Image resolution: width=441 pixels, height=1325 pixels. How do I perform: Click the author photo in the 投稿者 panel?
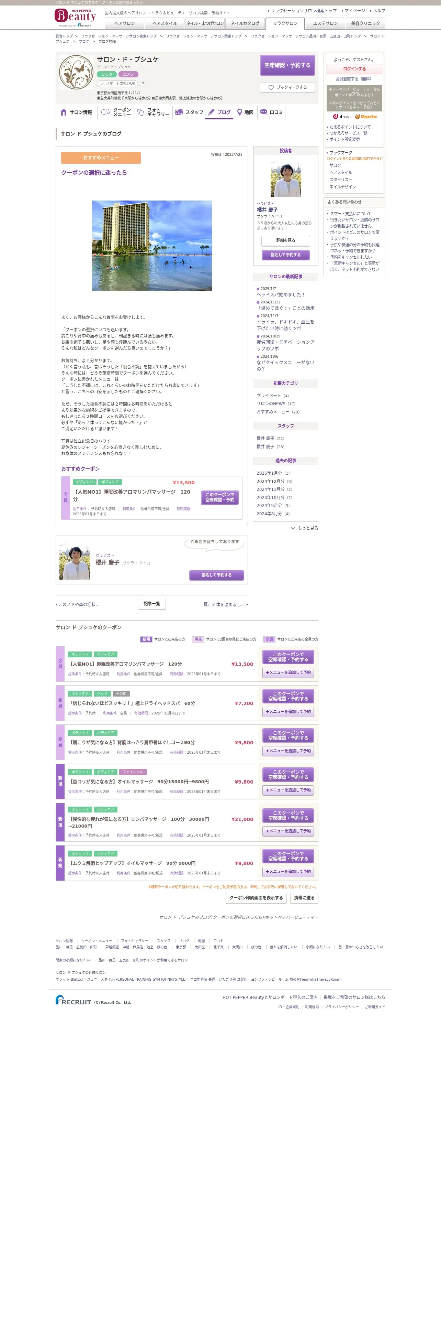[x=285, y=178]
